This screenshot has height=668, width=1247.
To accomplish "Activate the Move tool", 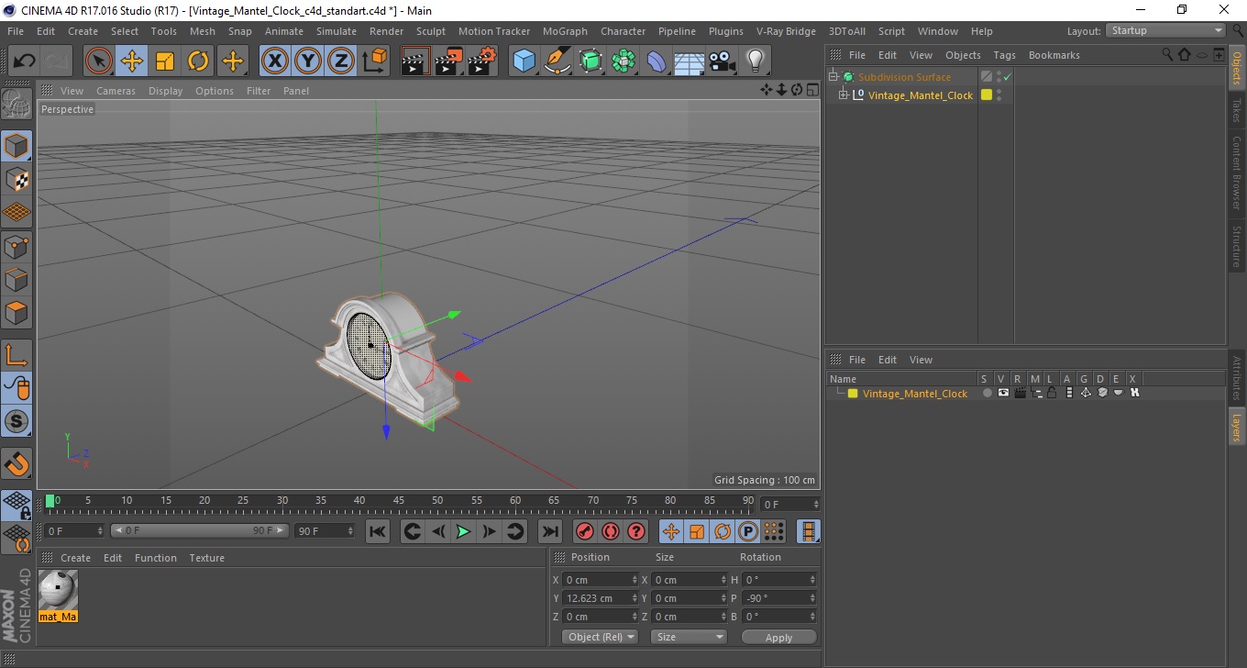I will click(x=132, y=61).
